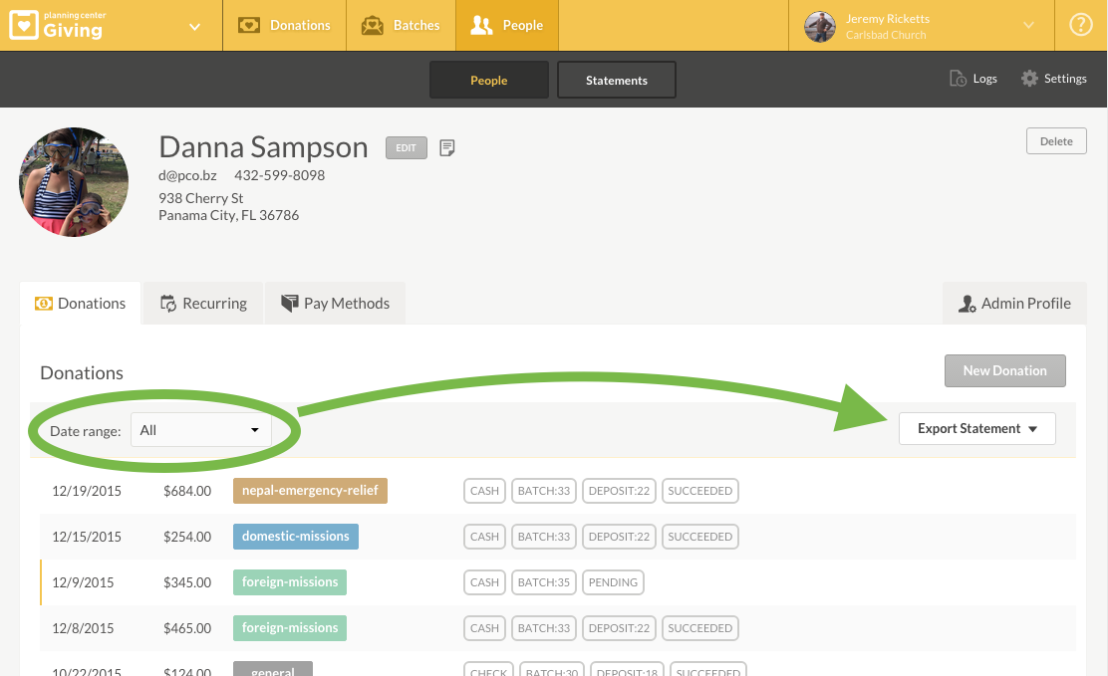Open Settings using the gear icon
1108x676 pixels.
pos(1028,78)
